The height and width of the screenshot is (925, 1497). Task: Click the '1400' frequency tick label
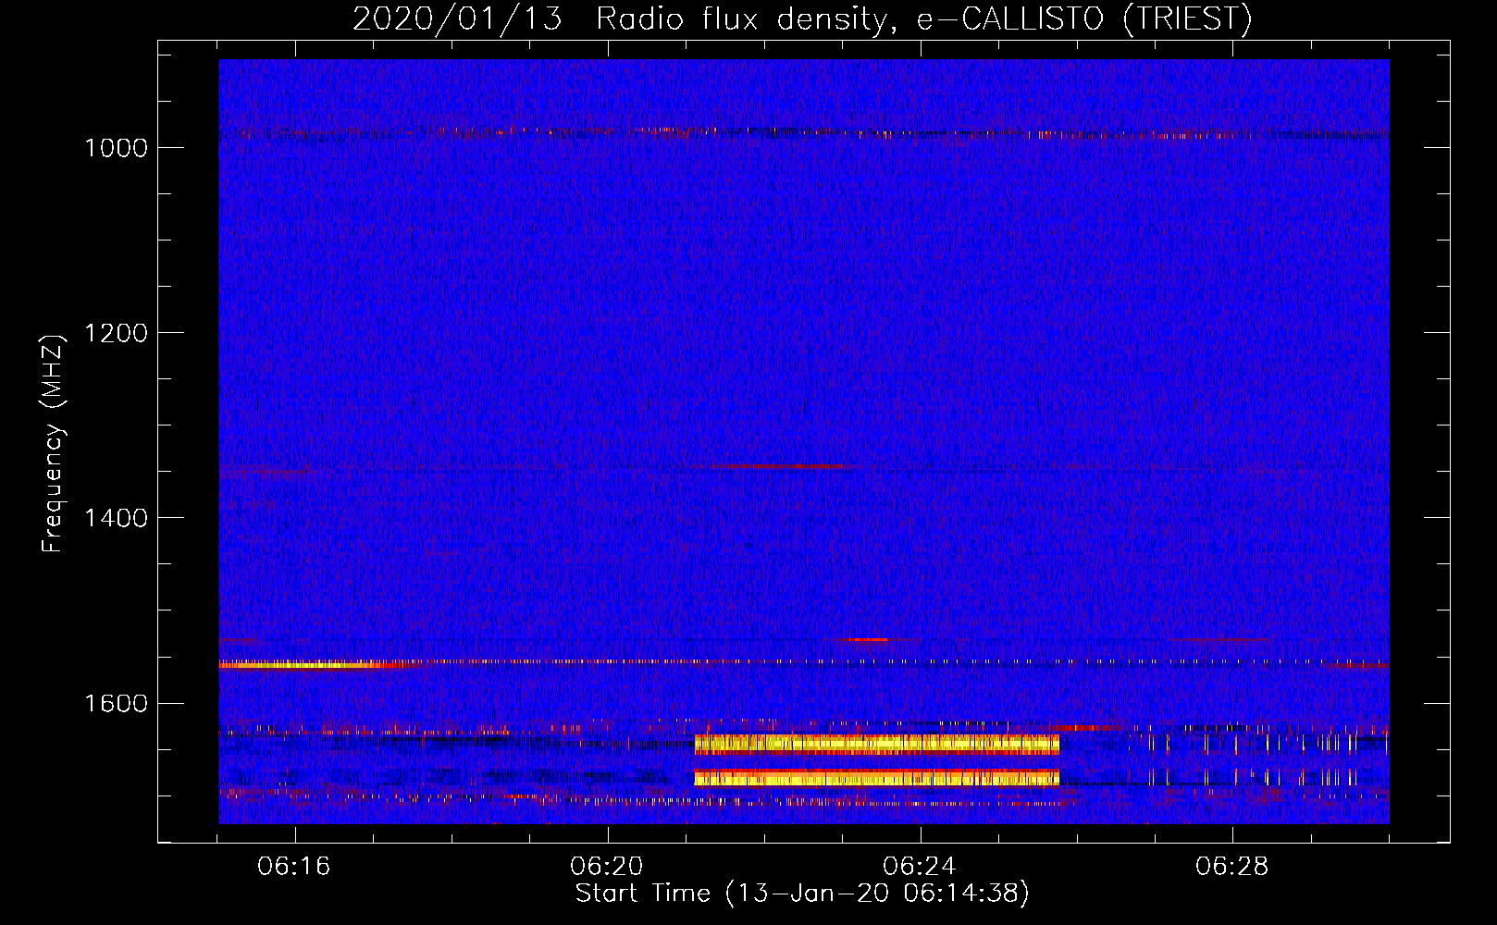(x=116, y=518)
